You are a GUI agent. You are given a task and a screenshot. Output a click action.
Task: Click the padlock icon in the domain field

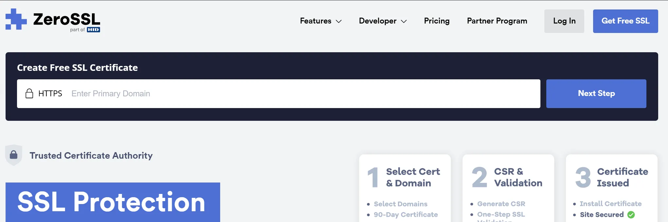coord(29,93)
